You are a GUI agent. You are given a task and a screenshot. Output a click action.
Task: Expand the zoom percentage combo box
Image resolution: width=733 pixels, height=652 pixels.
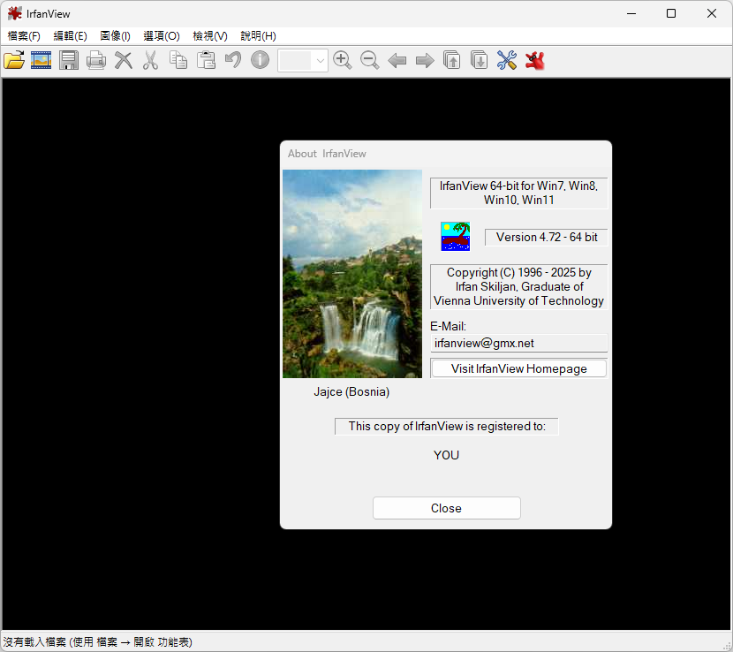(x=321, y=60)
